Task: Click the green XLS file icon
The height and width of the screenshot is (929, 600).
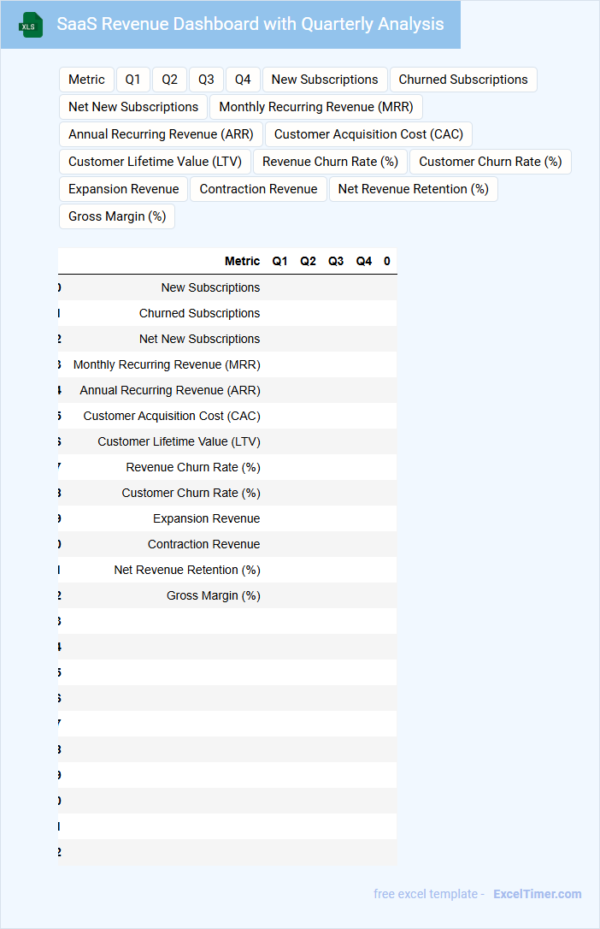Action: (31, 25)
